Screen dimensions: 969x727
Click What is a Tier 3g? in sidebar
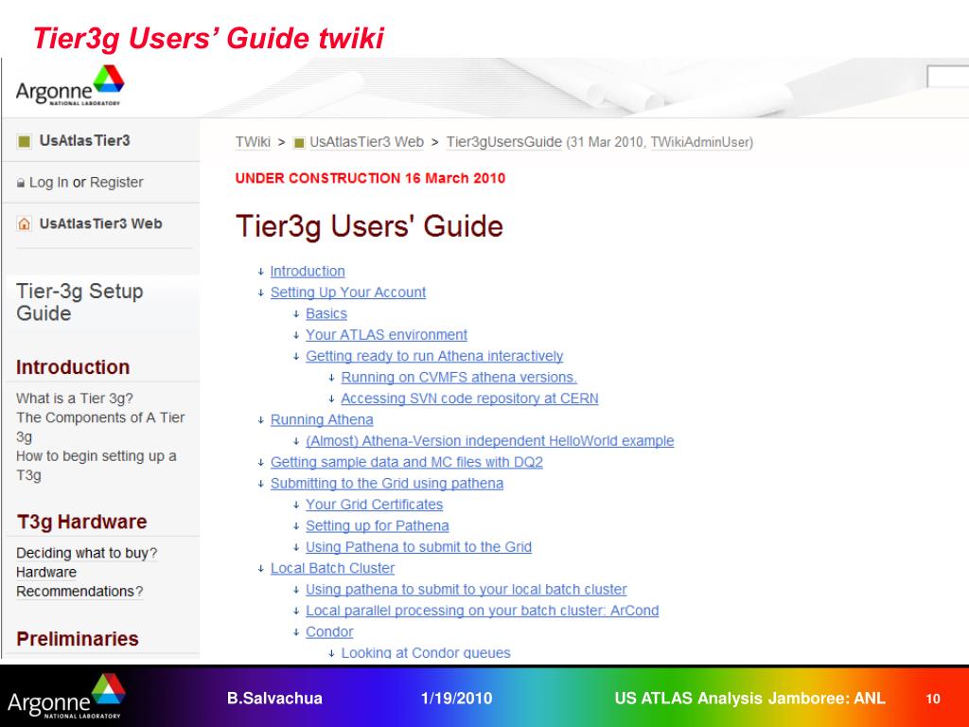point(74,399)
